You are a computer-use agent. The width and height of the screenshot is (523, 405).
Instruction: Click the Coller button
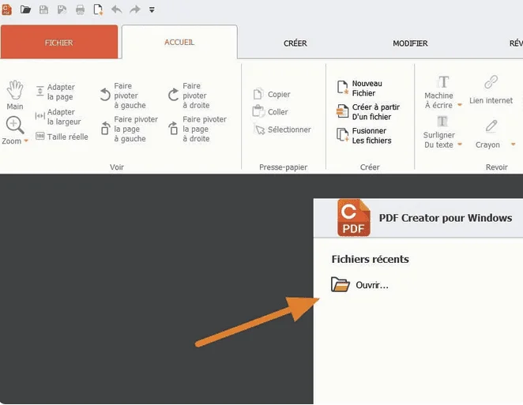(270, 111)
